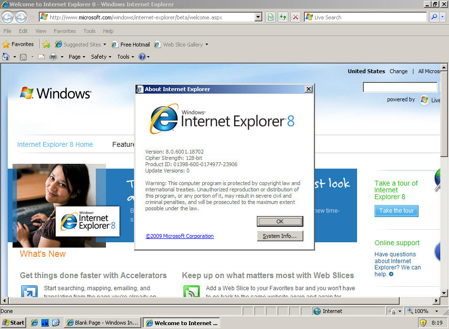Click the green Web Slices icon

coord(191,291)
